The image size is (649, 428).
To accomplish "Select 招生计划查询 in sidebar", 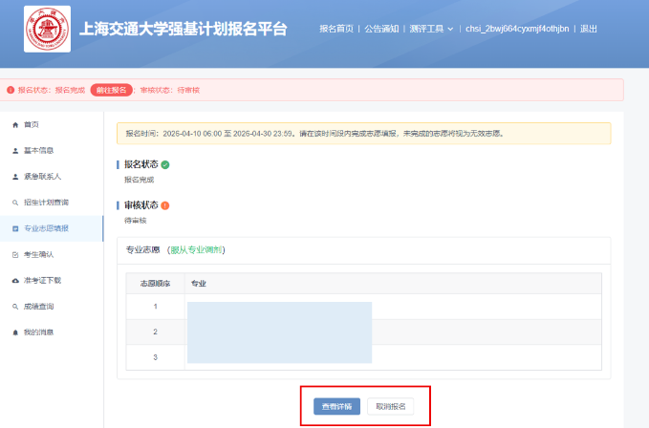I will coord(45,203).
